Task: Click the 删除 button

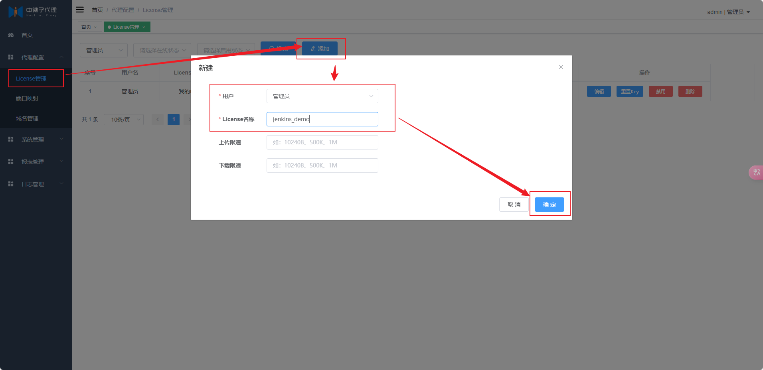Action: pyautogui.click(x=690, y=91)
